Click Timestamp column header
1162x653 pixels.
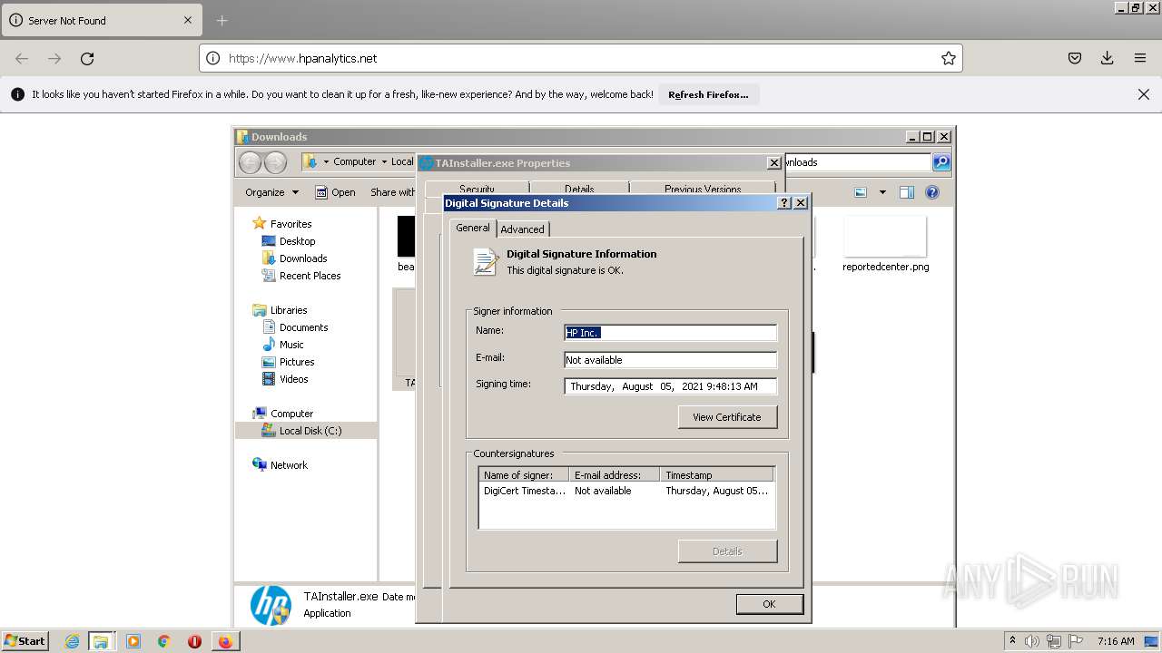click(717, 475)
